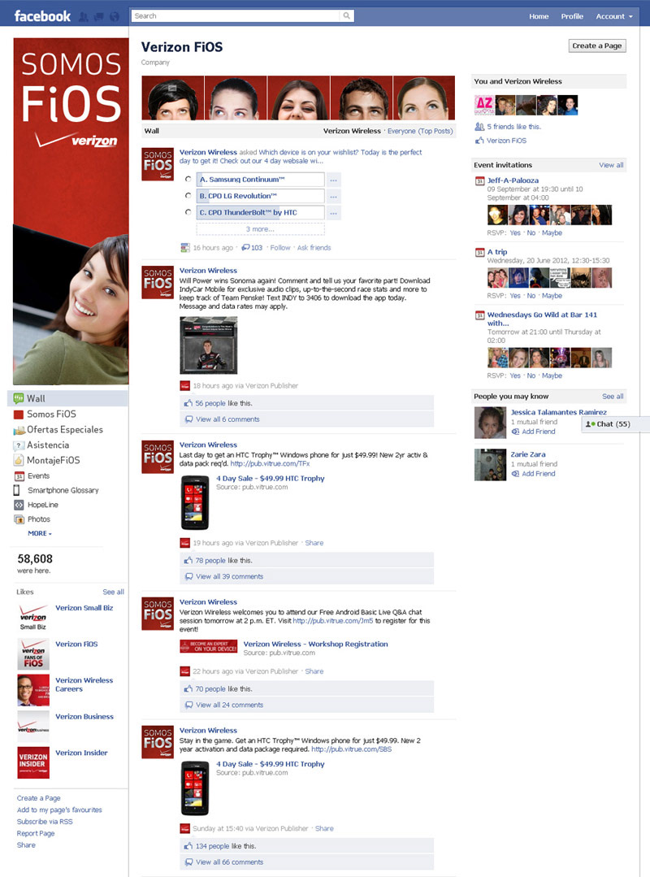The height and width of the screenshot is (877, 650).
Task: Open the Account dropdown menu
Action: (x=614, y=16)
